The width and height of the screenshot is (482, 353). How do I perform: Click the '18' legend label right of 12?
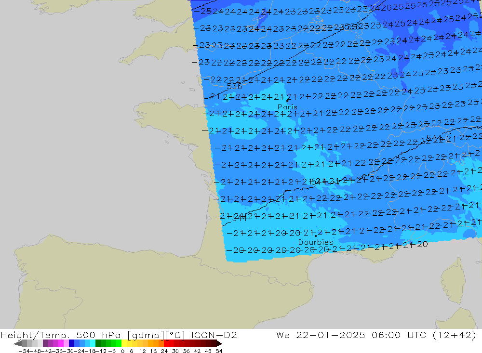pyautogui.click(x=153, y=351)
